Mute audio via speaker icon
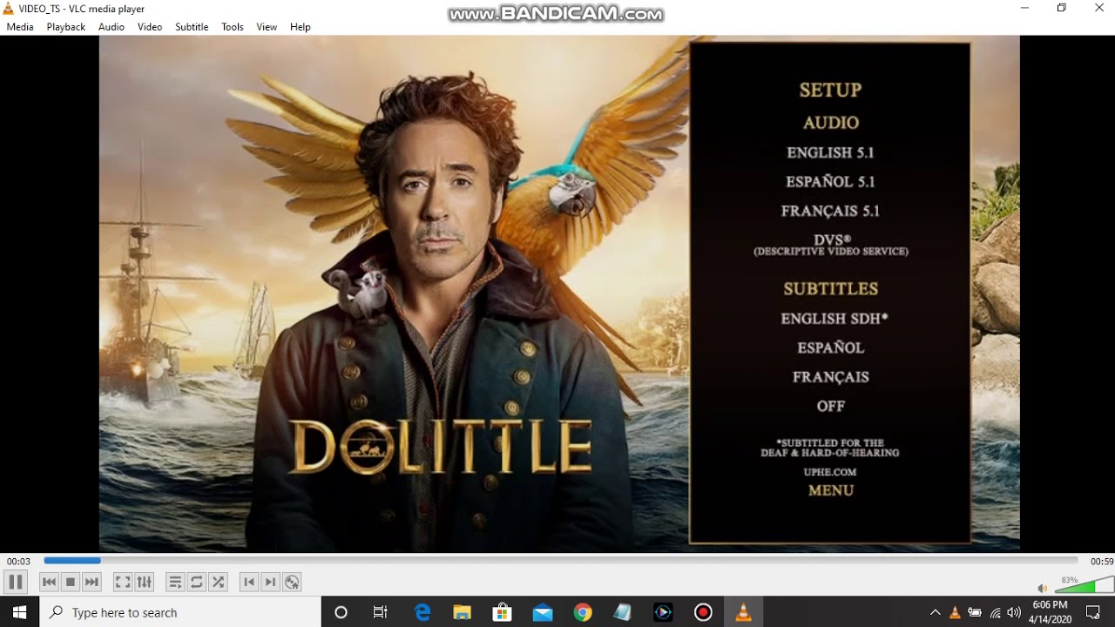 (1042, 588)
